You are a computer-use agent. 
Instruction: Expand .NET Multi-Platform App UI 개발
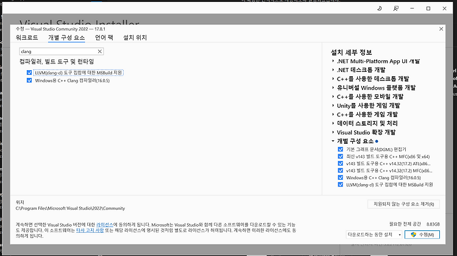333,61
